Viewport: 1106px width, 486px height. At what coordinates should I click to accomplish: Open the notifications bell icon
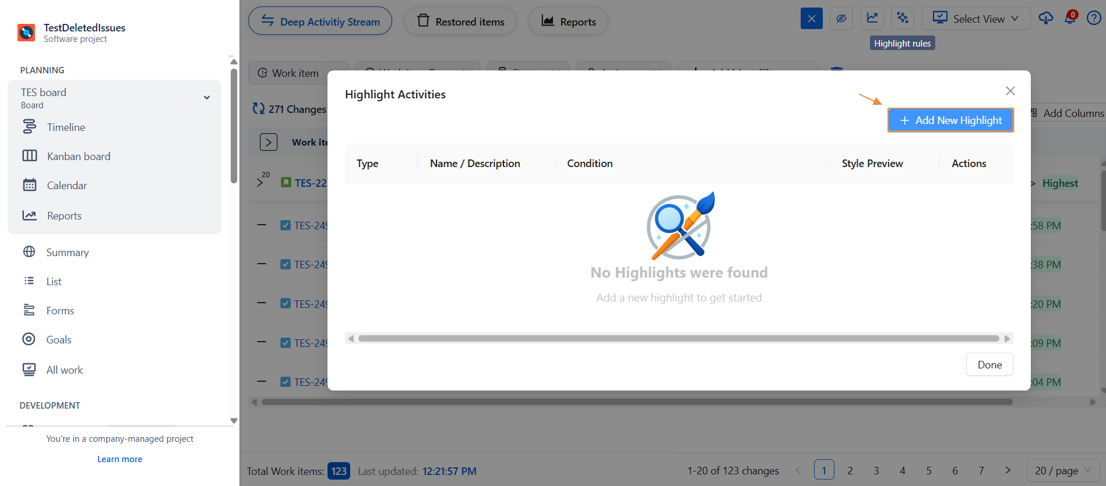[1070, 18]
